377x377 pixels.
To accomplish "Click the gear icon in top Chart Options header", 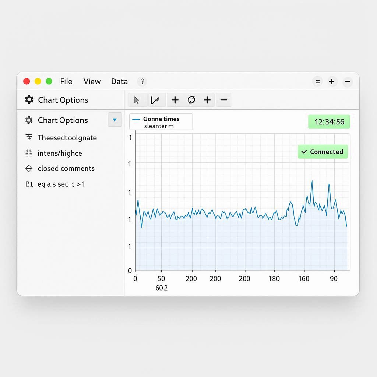I will click(x=29, y=100).
